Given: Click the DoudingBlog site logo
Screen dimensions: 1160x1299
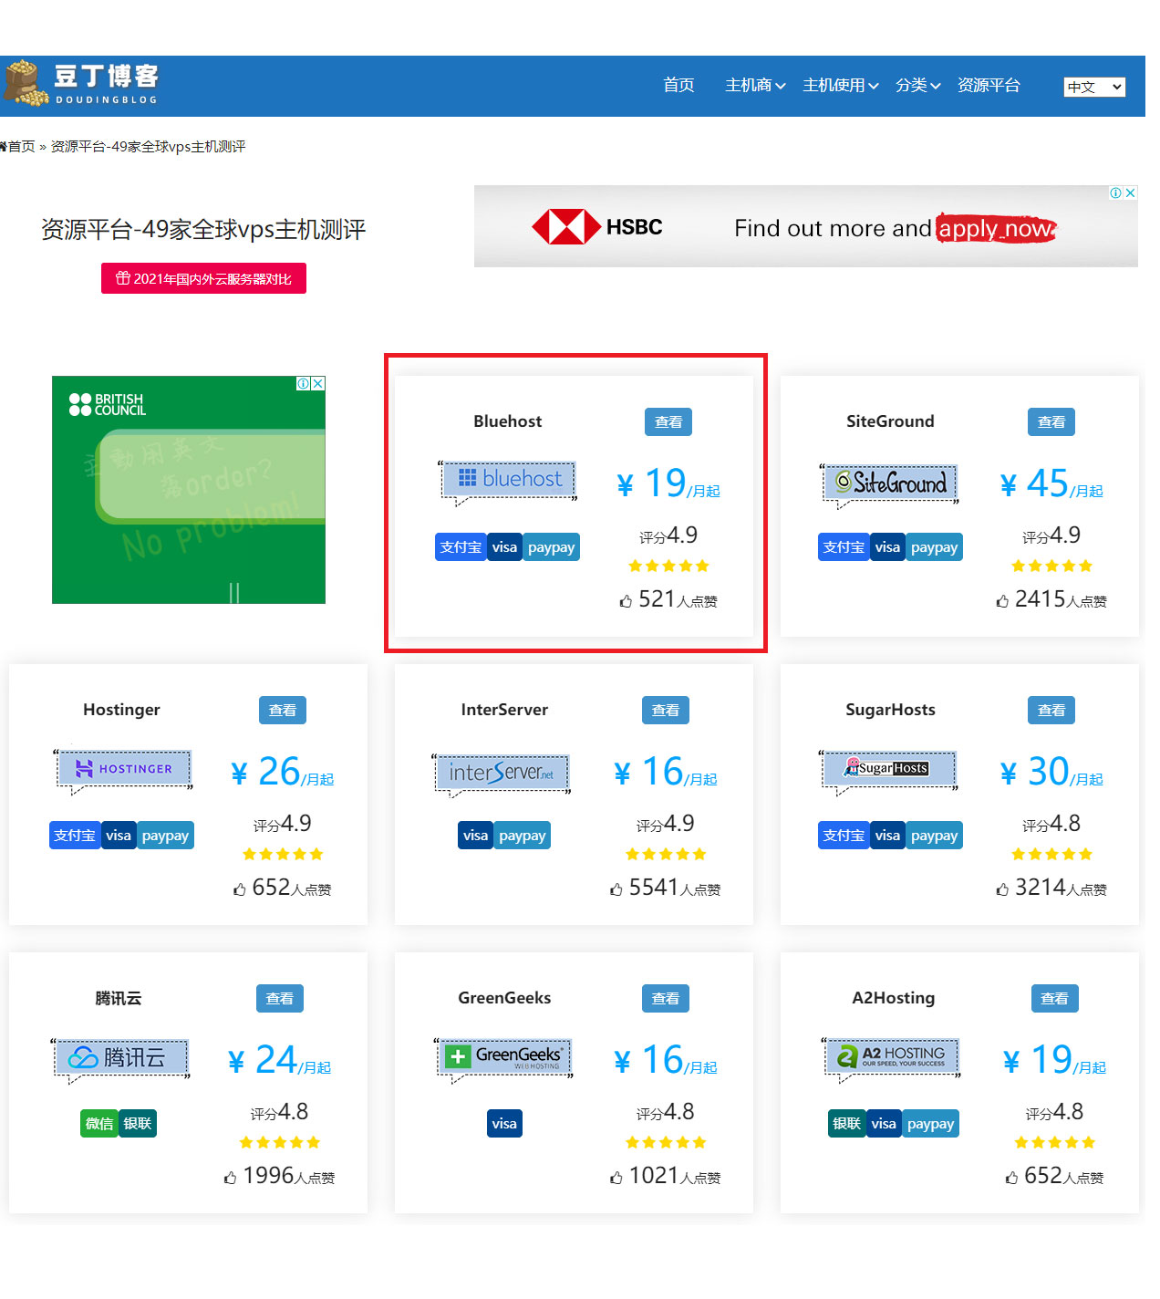Looking at the screenshot, I should (x=82, y=84).
